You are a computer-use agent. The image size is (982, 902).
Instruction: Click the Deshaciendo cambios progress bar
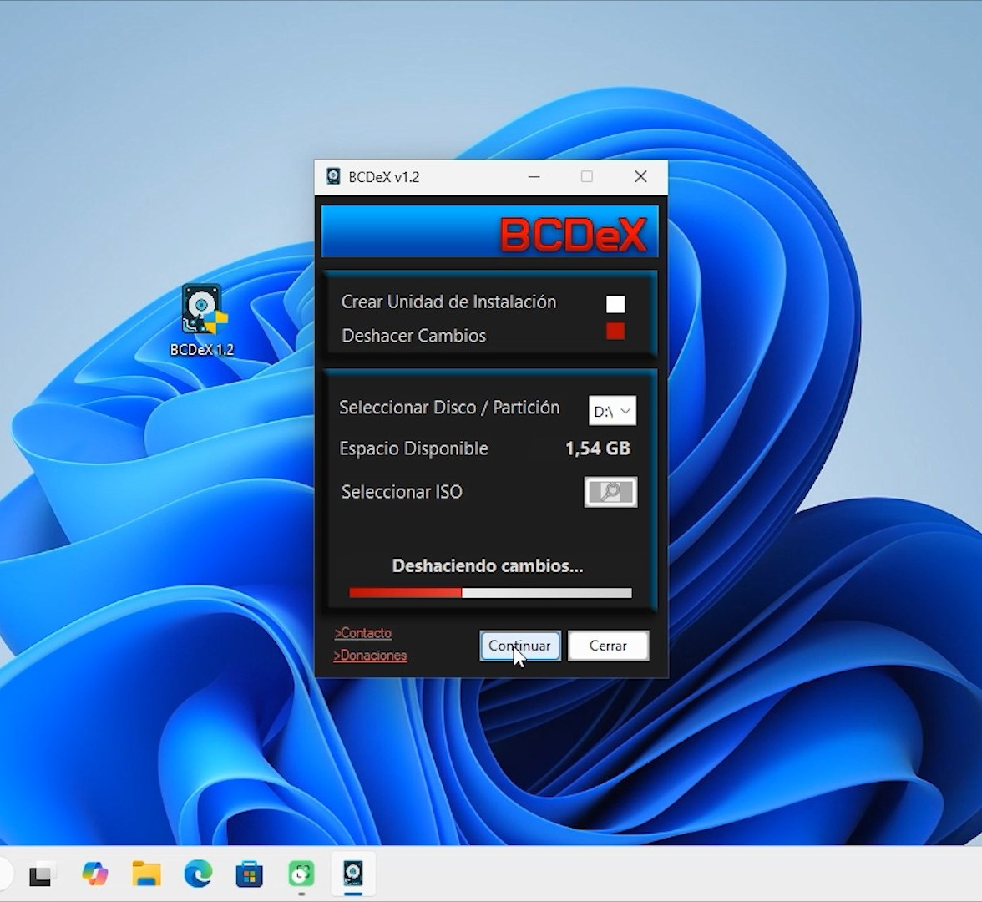(489, 592)
